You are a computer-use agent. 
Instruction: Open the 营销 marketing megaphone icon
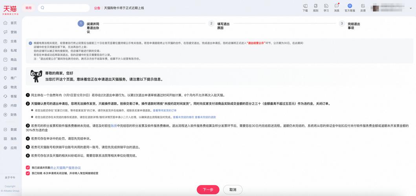pos(5,32)
